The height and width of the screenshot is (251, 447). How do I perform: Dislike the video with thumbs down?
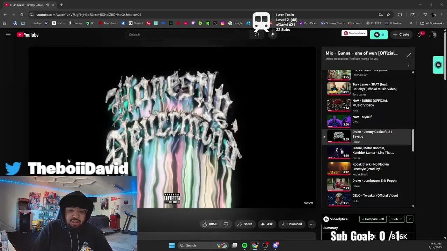pyautogui.click(x=226, y=224)
